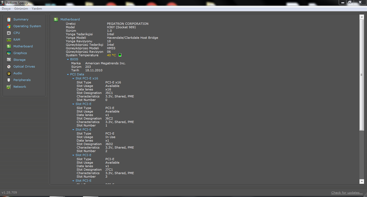Click the Havendale/Clarkdale Host Bridge text
This screenshot has height=197, width=367.
tap(133, 38)
